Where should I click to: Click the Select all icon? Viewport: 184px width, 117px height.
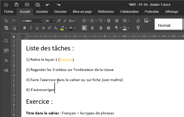[14, 28]
